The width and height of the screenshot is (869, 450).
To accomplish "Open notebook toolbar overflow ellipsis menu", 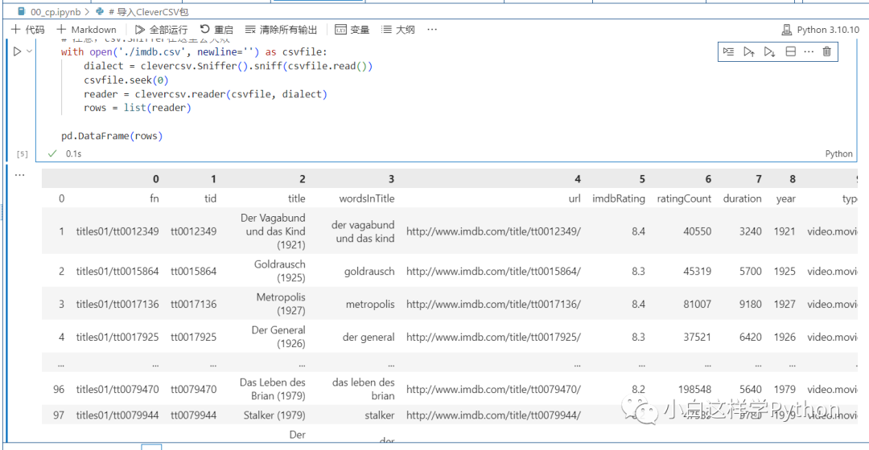I will (x=432, y=30).
